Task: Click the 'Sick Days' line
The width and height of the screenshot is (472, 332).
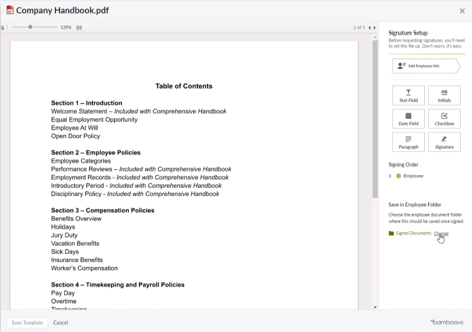Action: click(65, 252)
